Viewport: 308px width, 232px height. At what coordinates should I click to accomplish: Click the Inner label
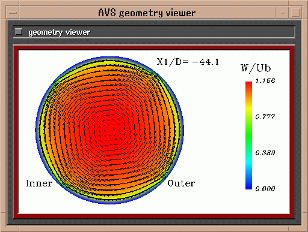click(39, 183)
